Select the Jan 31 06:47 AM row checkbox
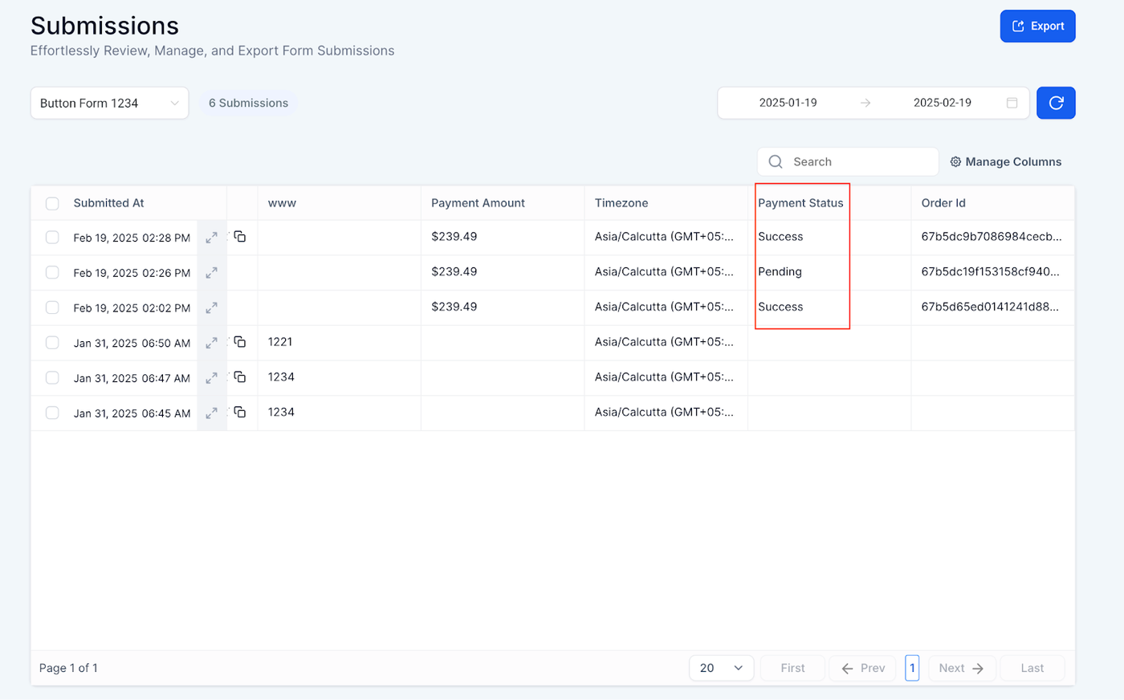 click(52, 377)
